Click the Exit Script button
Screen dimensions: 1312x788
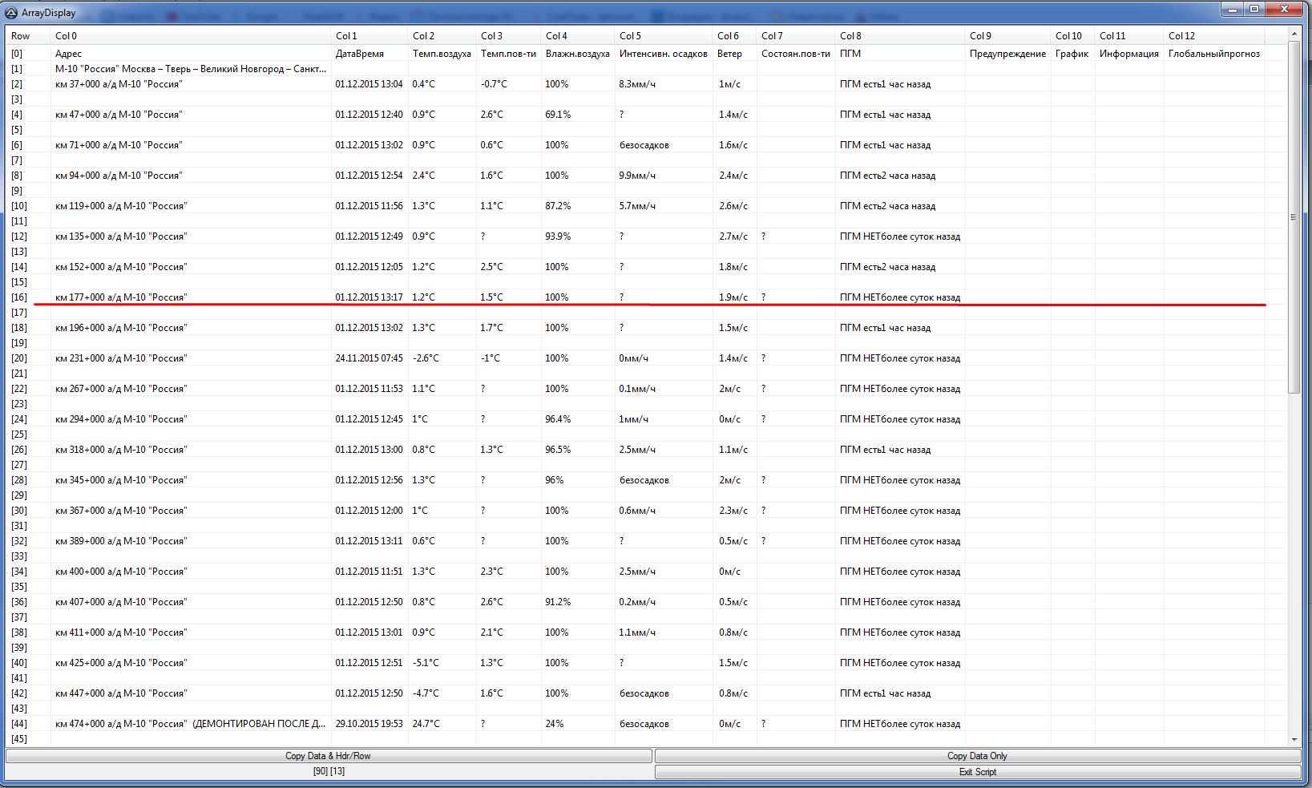(977, 772)
